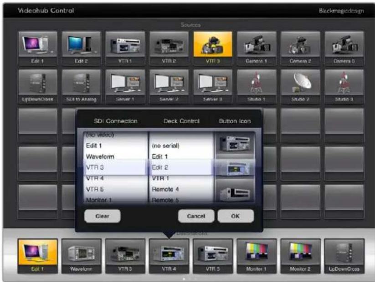Select the Edit 2 source icon

82,48
